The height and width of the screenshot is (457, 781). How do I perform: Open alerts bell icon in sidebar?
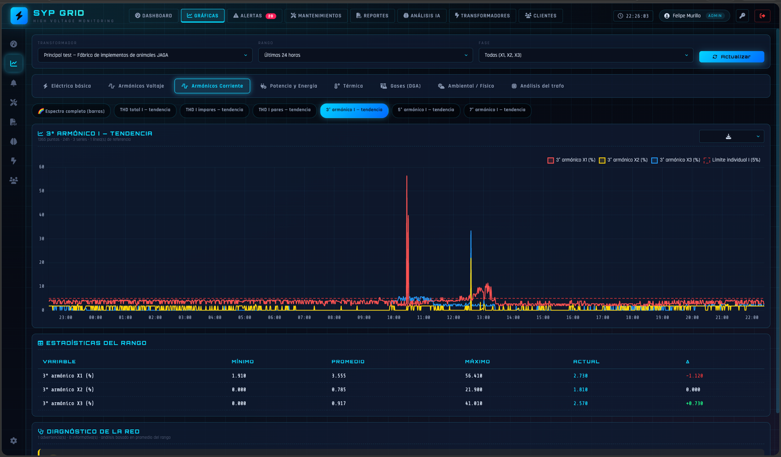click(x=14, y=83)
